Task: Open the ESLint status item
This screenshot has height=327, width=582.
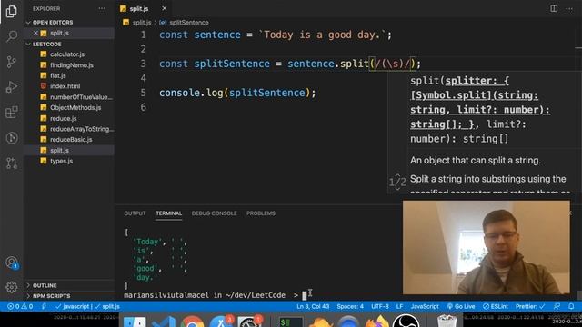Action: (496, 307)
